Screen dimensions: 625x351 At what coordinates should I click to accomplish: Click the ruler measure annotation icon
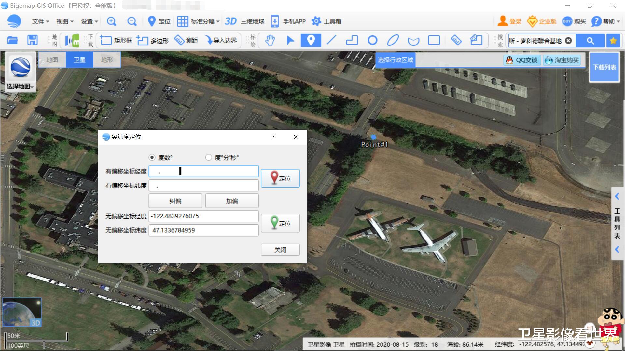pyautogui.click(x=456, y=40)
